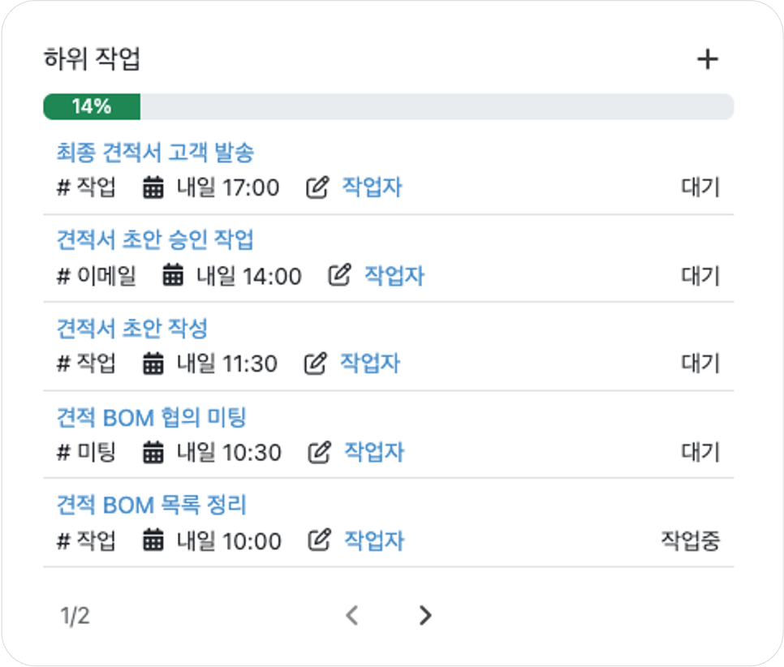Add a new subtask with plus icon

point(708,59)
